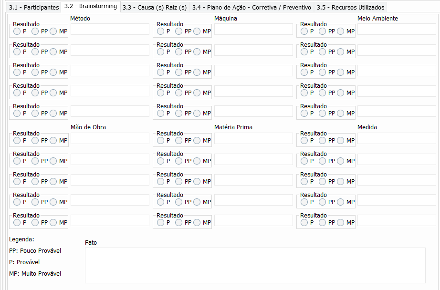The height and width of the screenshot is (290, 440).
Task: Mark P radio in last Medida row
Action: click(304, 223)
